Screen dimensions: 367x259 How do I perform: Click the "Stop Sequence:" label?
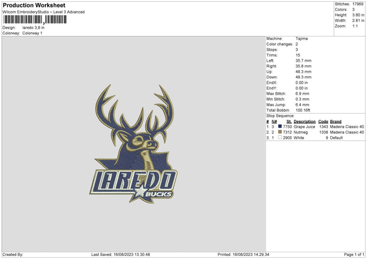(280, 116)
